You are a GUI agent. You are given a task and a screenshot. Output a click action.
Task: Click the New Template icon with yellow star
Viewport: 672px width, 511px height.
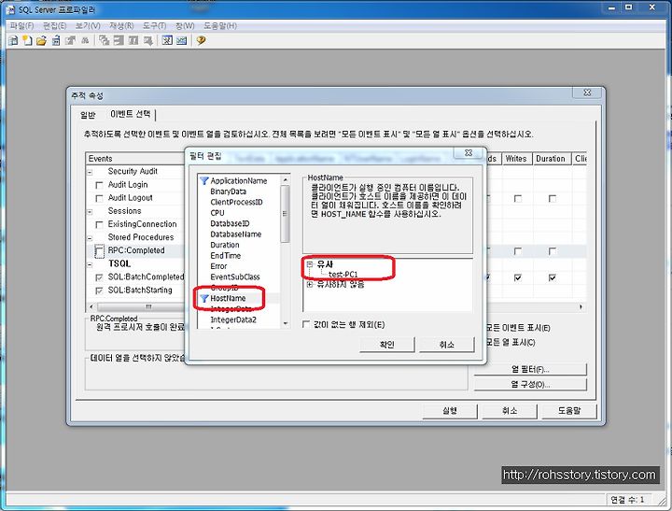click(27, 41)
